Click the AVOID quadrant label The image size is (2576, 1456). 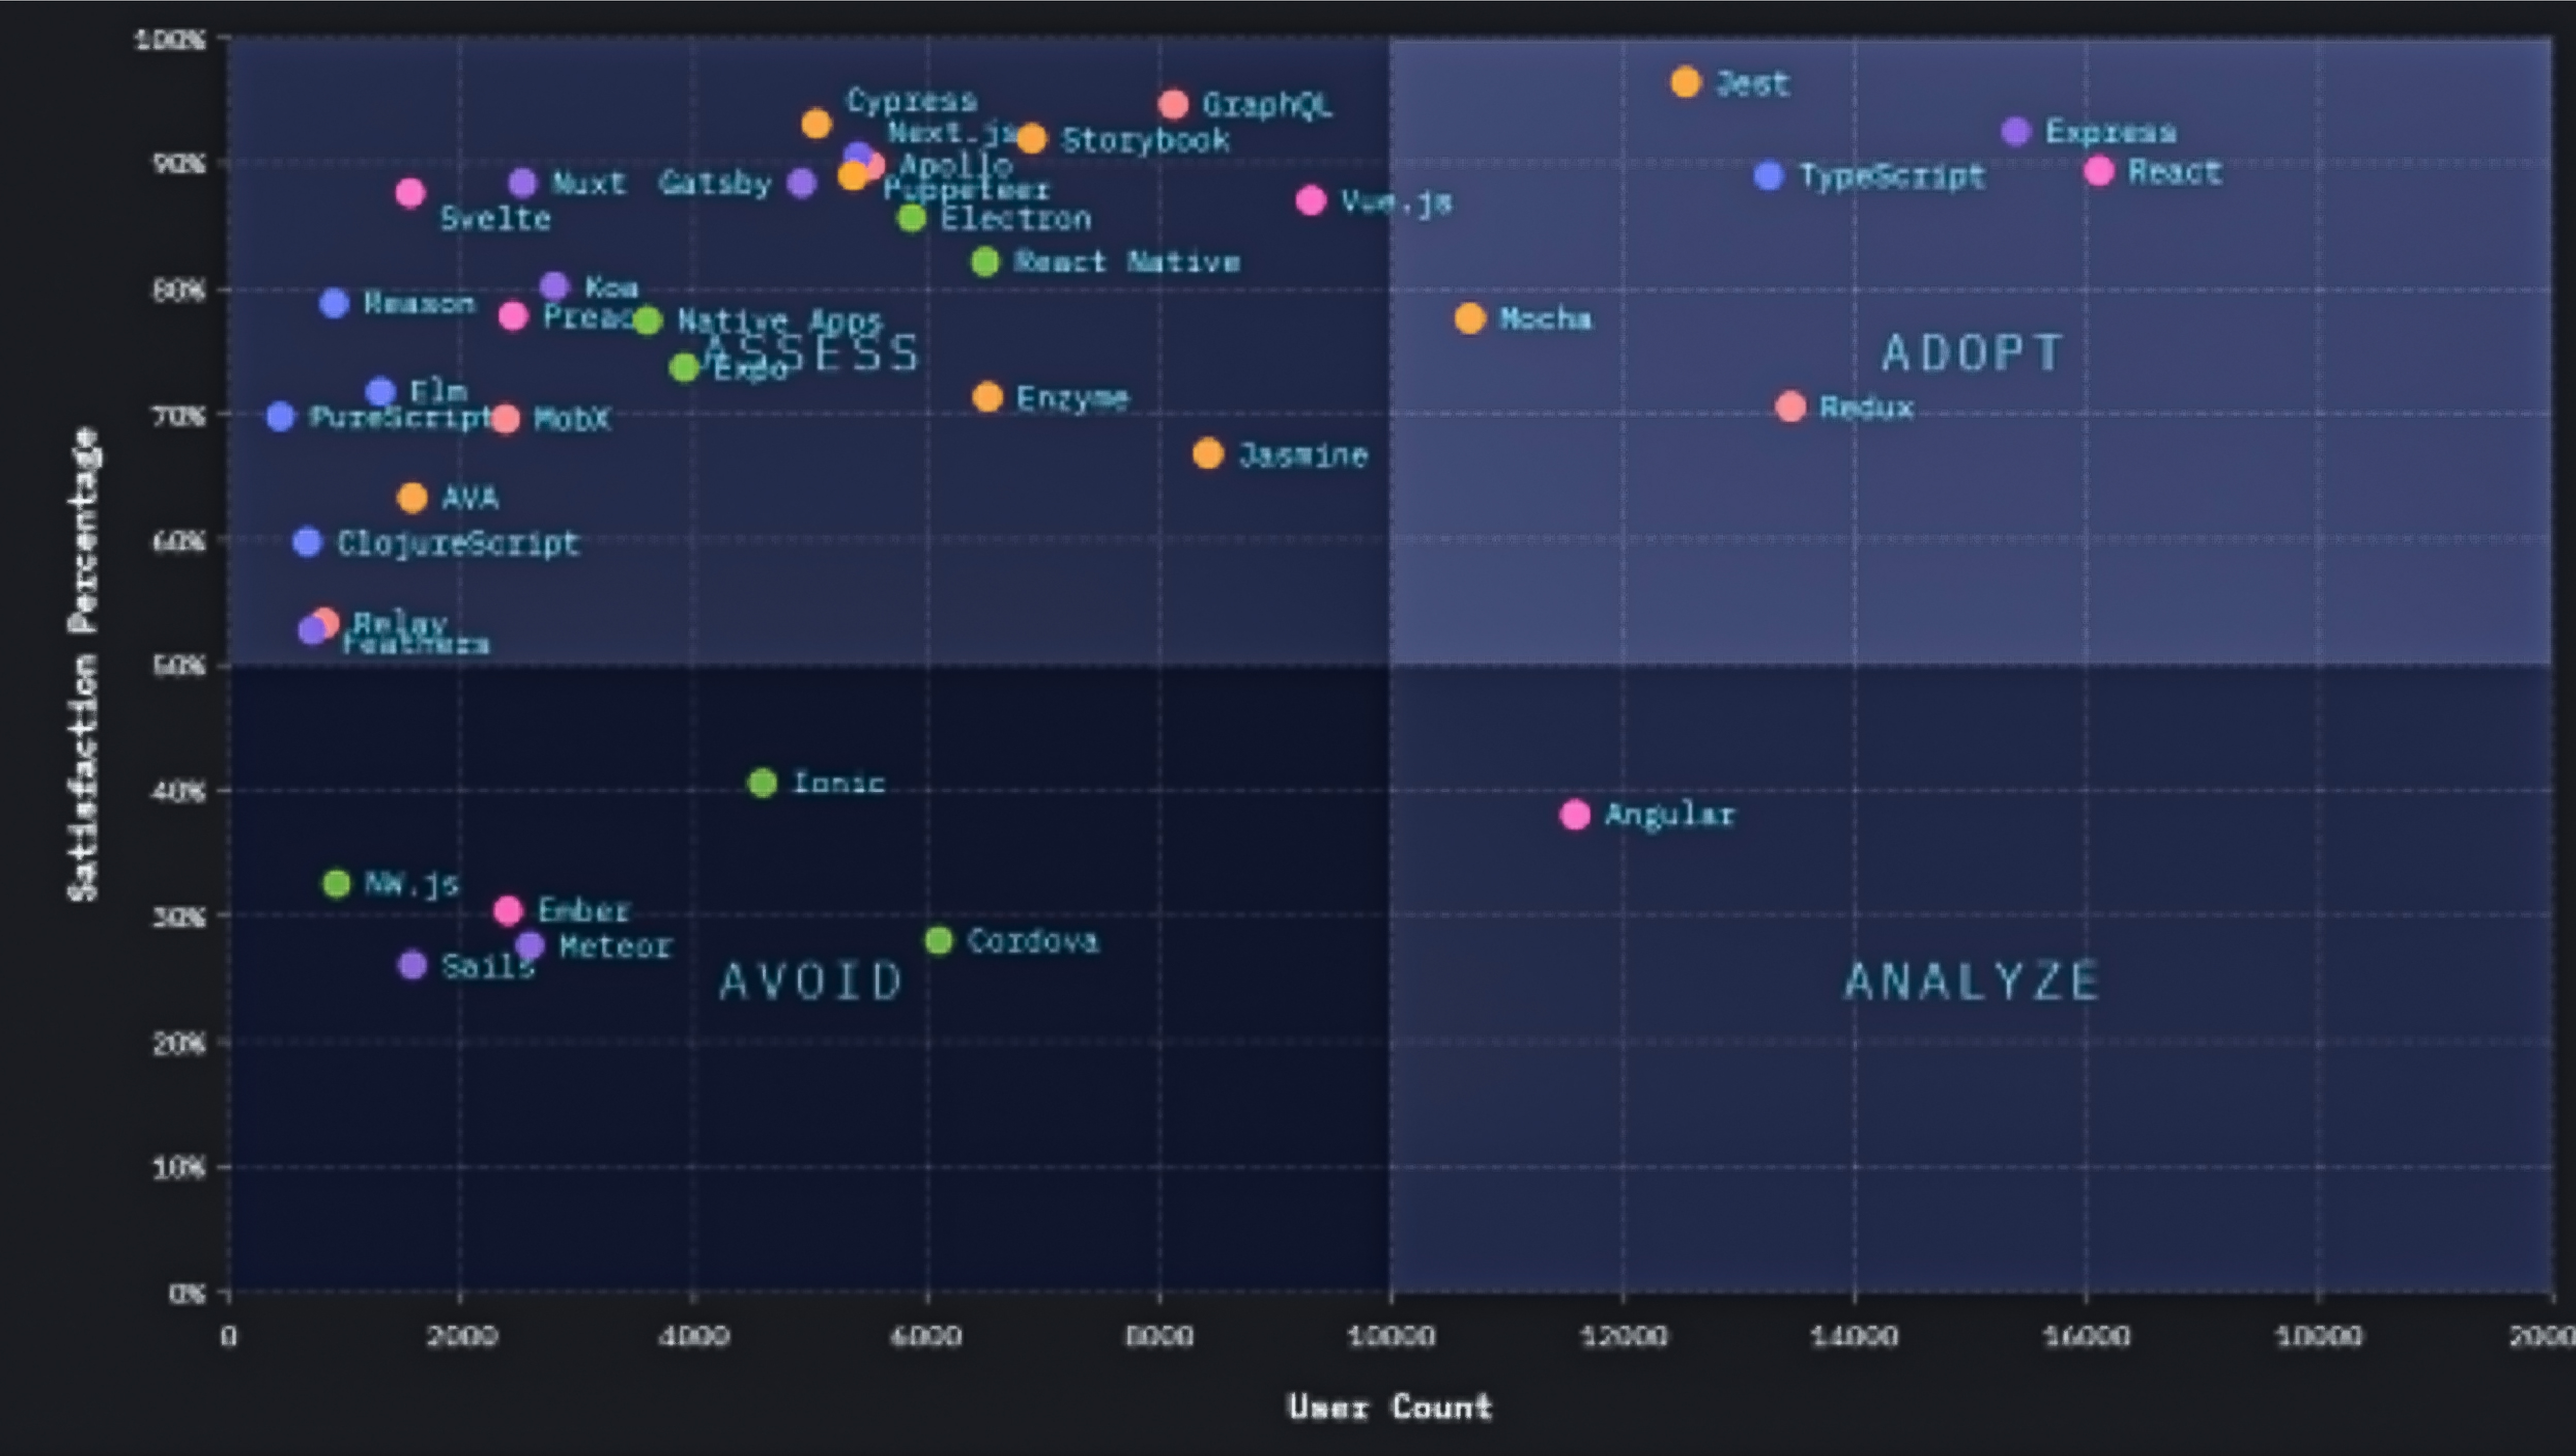tap(811, 981)
